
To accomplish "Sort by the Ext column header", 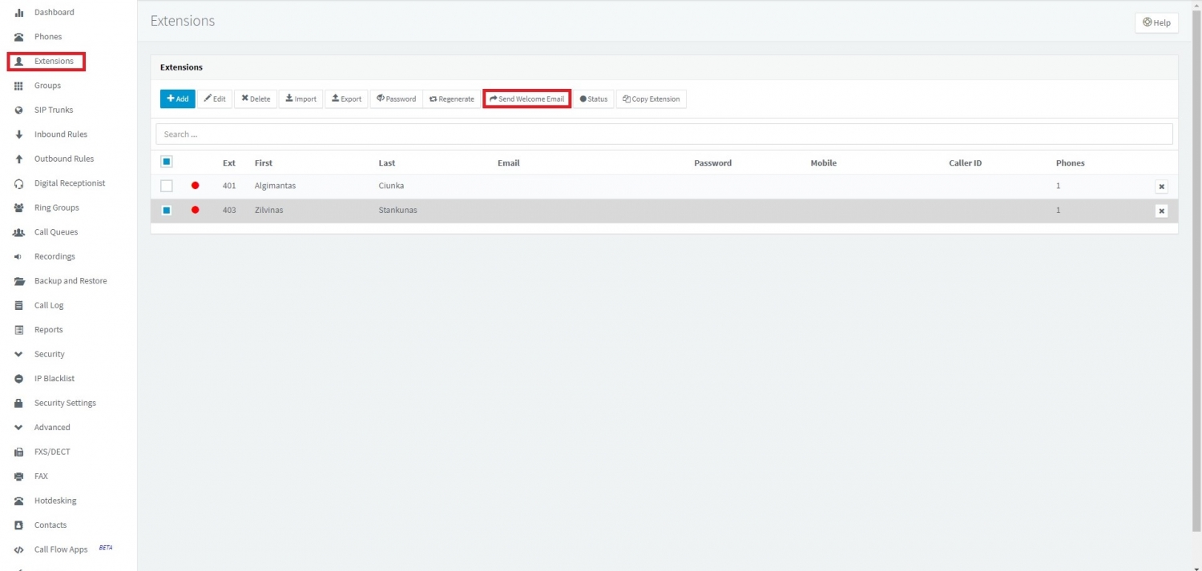I will [x=229, y=163].
